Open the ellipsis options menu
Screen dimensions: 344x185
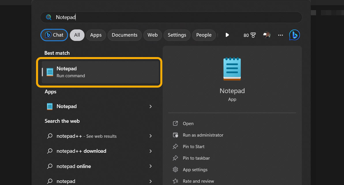(x=280, y=35)
